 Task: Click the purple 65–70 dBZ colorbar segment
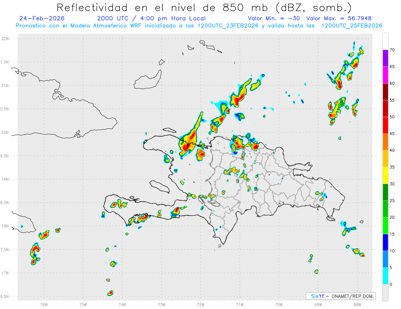(385, 58)
